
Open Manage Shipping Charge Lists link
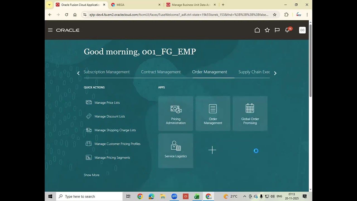[115, 130]
